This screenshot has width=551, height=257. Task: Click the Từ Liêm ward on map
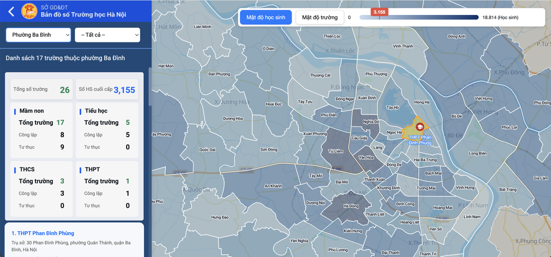coord(336,151)
